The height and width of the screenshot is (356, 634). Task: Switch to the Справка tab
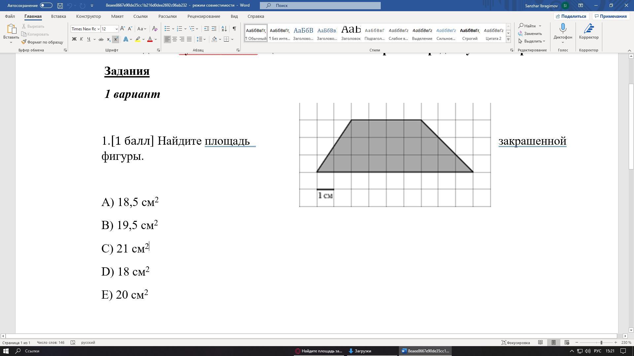coord(256,16)
